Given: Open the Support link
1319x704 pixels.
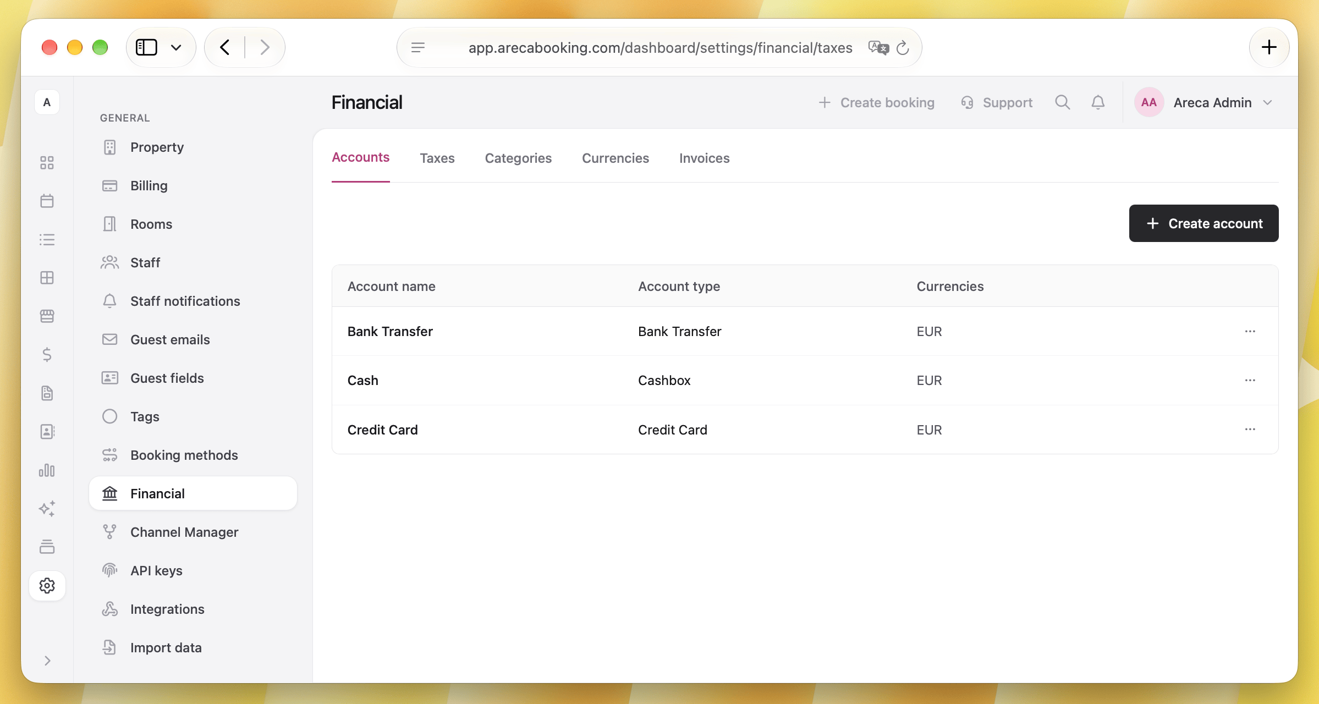Looking at the screenshot, I should click(x=997, y=103).
